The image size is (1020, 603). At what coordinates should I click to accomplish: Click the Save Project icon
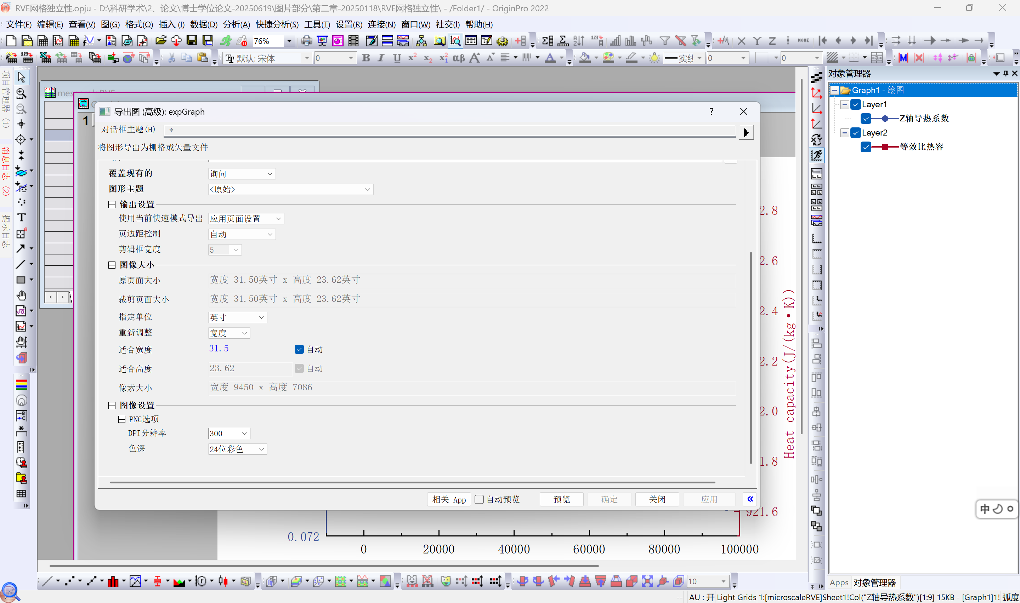[192, 41]
